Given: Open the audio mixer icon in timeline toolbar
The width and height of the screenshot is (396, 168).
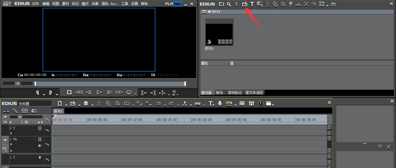Looking at the screenshot, I should [251, 103].
